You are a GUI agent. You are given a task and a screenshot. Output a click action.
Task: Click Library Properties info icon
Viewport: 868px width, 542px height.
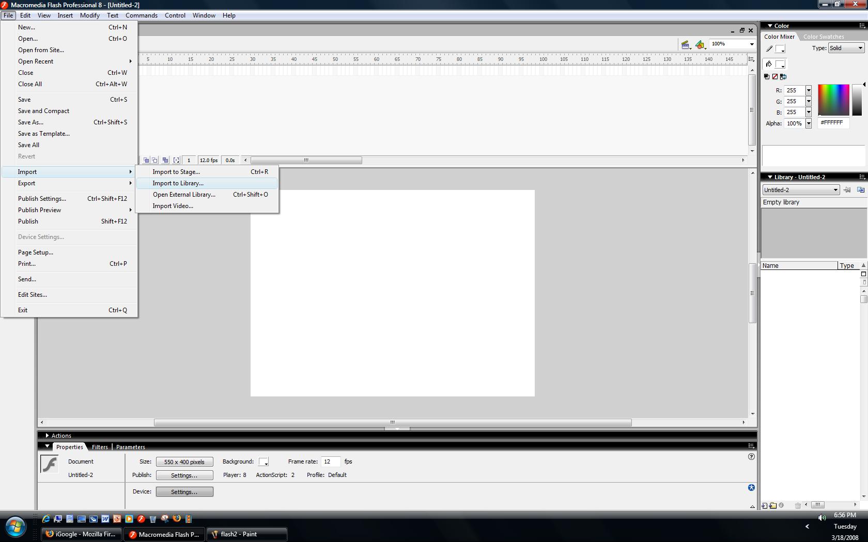click(x=781, y=505)
